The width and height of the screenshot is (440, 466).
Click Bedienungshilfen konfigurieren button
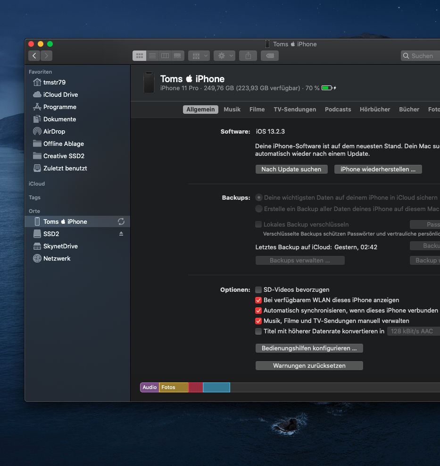pos(309,348)
